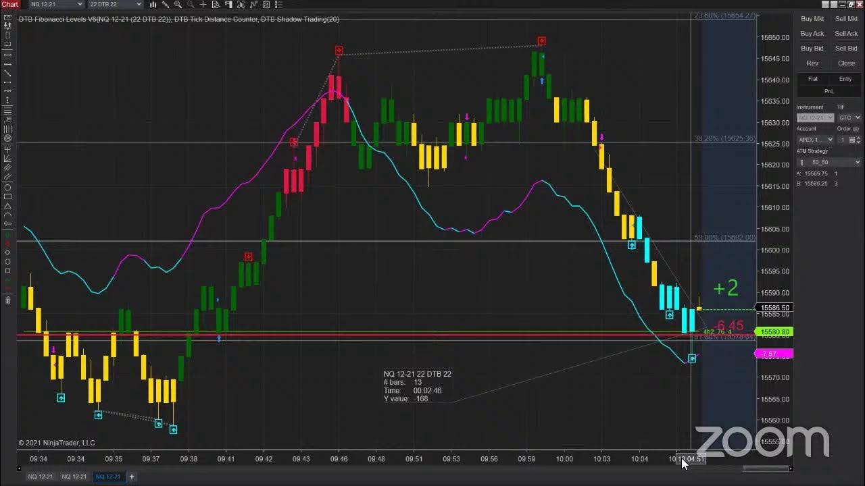This screenshot has height=486, width=865.
Task: Select the active third NQ 12-21 tab
Action: coord(108,477)
